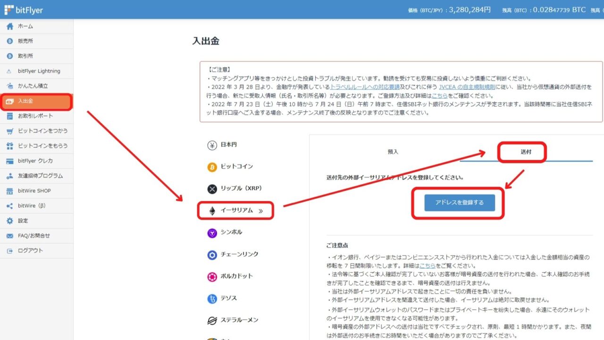This screenshot has height=340, width=604.
Task: Click the ビットコインをもらう gift icon
Action: pos(9,146)
